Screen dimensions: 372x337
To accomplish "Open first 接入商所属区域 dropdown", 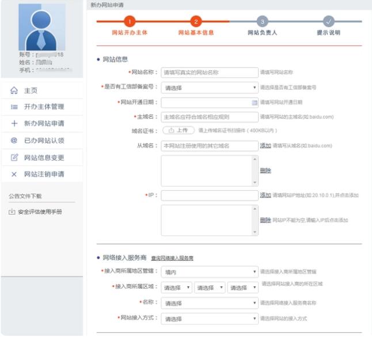I will pyautogui.click(x=177, y=287).
